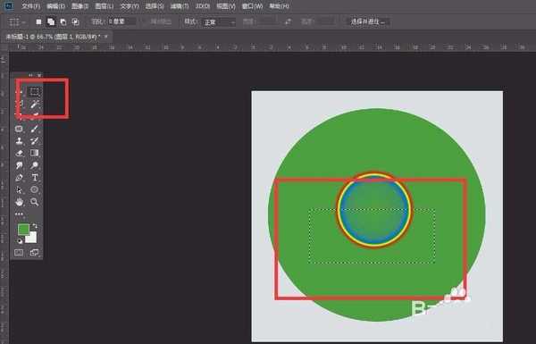Toggle the 消除锯齿 anti-alias checkbox
This screenshot has width=536, height=344.
tap(161, 21)
